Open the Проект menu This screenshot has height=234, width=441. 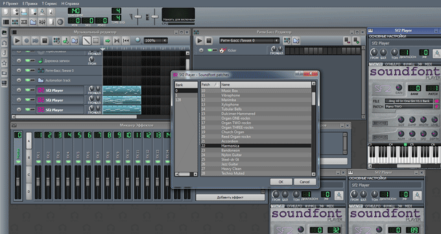click(x=10, y=4)
